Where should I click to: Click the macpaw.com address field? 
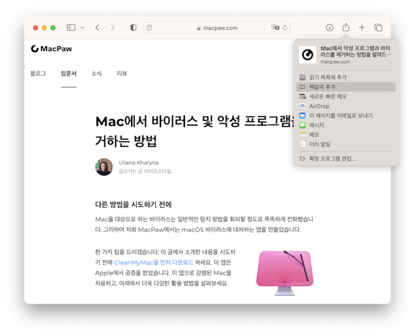(x=217, y=28)
